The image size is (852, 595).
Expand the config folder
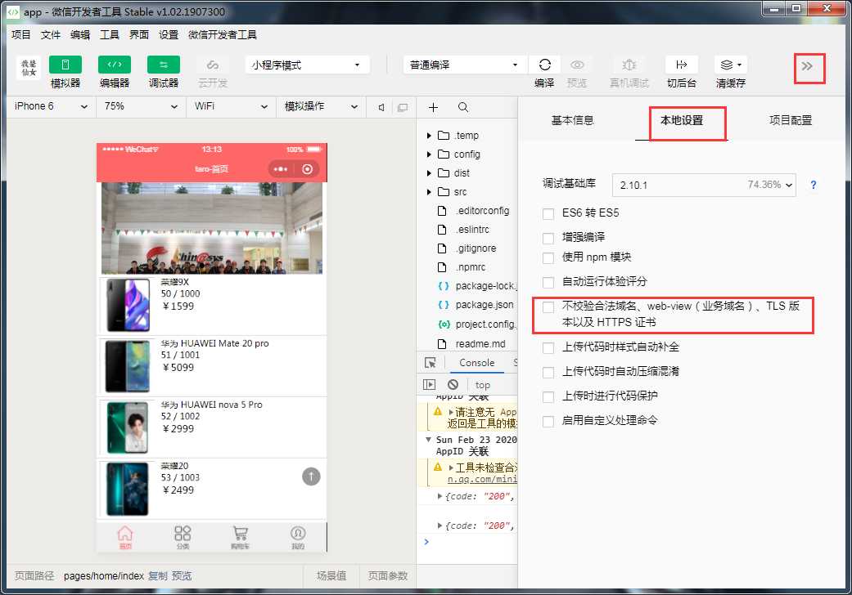click(429, 154)
